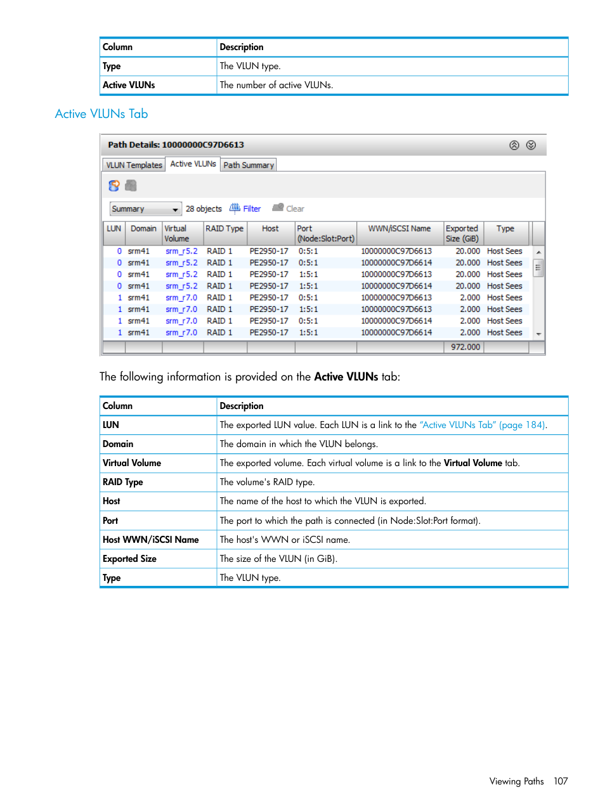Open srm_r5.2 volume link in first row
Screen dimensions: 605x806
click(181, 251)
